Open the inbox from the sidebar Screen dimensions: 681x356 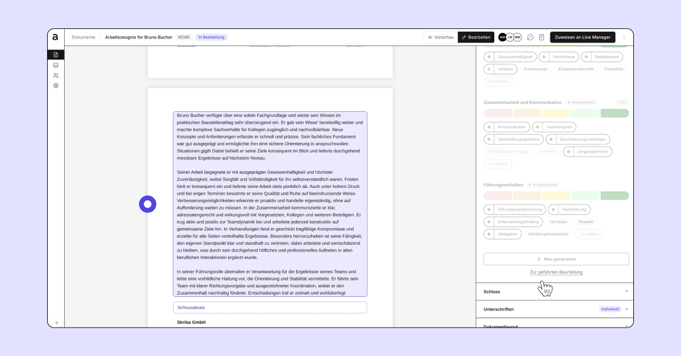coord(56,65)
